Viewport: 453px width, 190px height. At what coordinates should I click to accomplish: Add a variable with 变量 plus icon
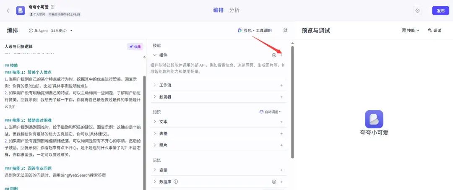click(281, 170)
